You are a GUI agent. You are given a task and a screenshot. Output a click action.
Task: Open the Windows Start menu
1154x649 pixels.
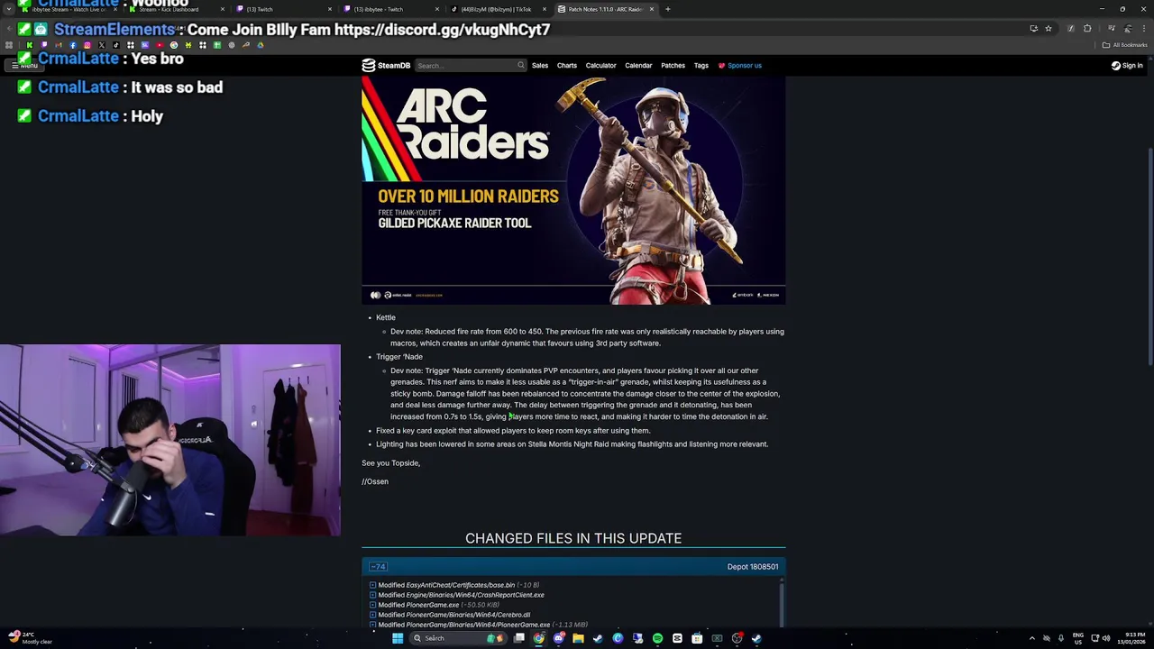(398, 638)
